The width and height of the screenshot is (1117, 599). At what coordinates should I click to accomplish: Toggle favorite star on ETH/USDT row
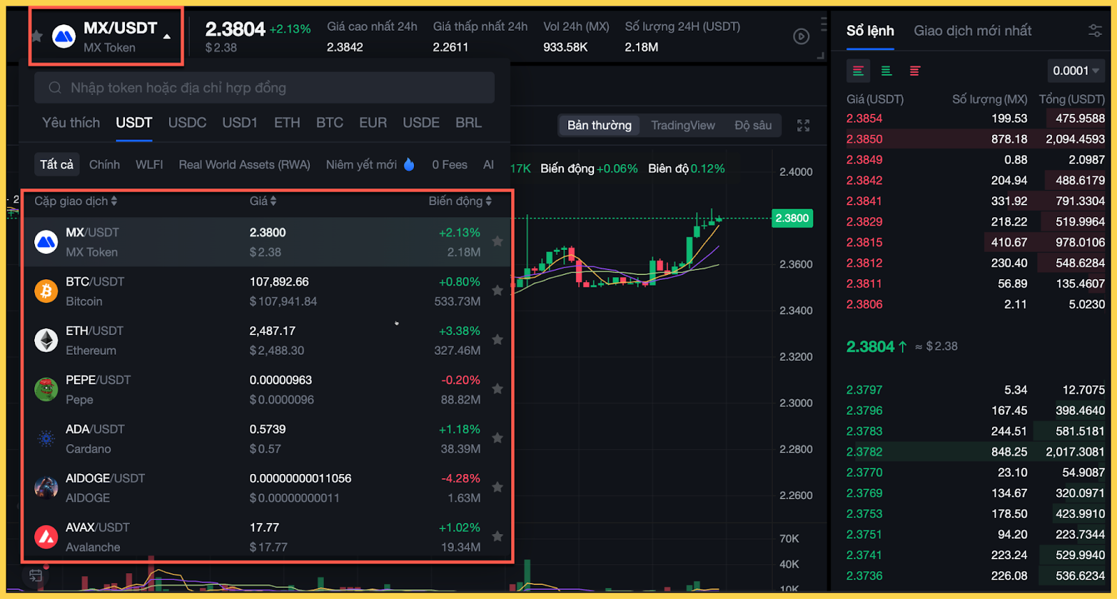497,339
